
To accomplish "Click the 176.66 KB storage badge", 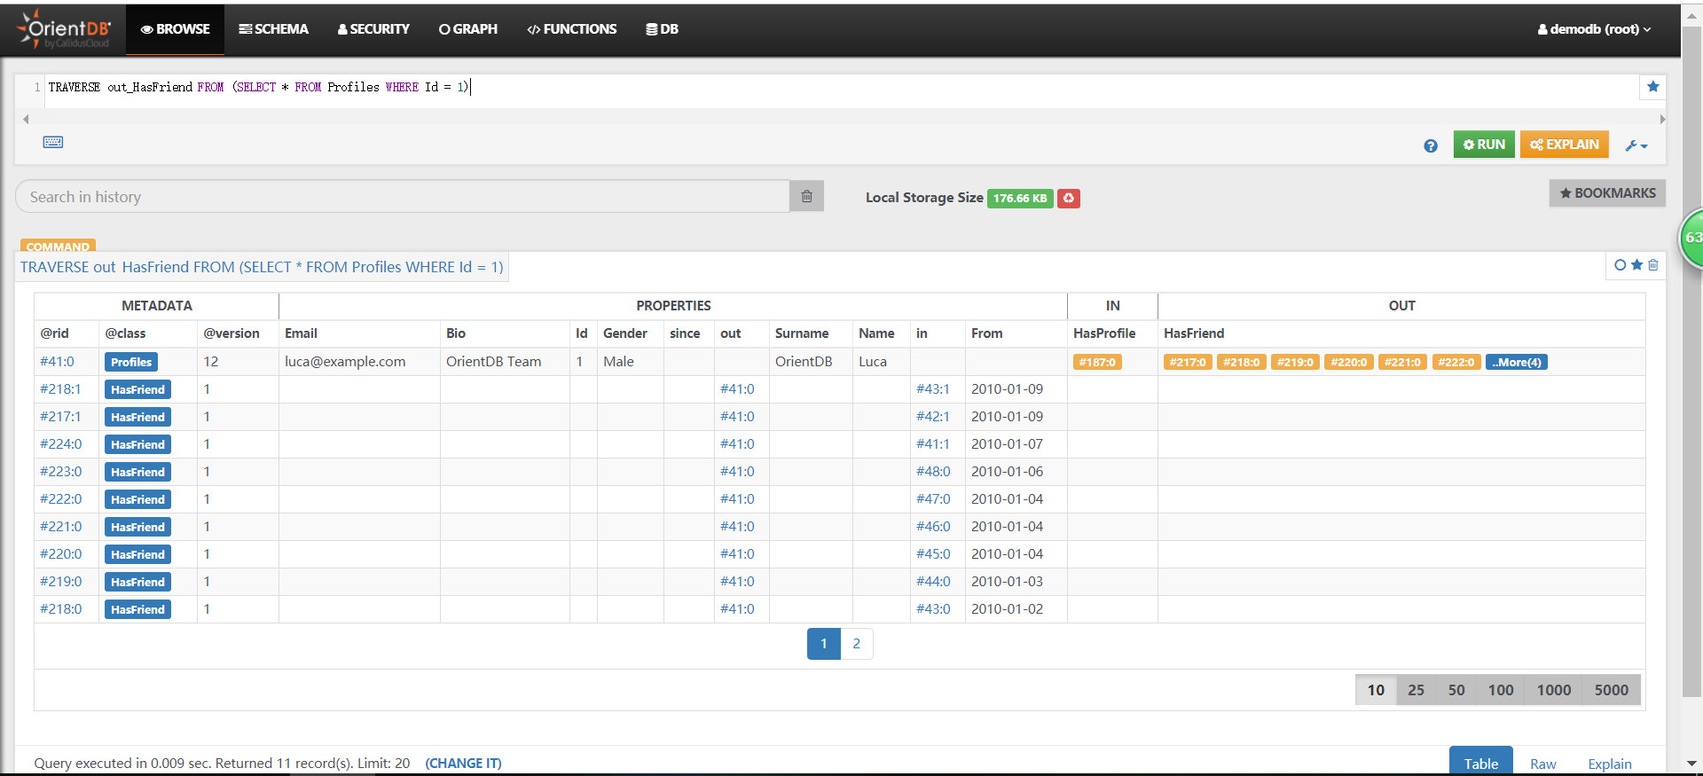I will pyautogui.click(x=1020, y=198).
